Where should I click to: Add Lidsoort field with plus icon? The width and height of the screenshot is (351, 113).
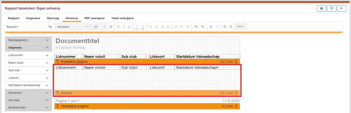(47, 78)
